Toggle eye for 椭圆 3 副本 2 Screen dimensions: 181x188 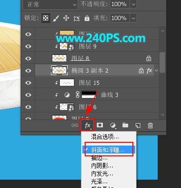[28, 70]
